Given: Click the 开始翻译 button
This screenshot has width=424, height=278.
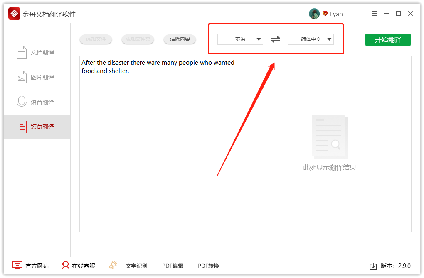Looking at the screenshot, I should [388, 40].
